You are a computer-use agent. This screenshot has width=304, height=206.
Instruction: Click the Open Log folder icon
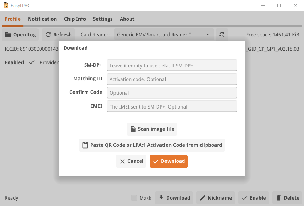[x=8, y=35]
